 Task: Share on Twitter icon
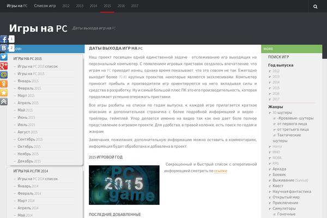click(4, 57)
